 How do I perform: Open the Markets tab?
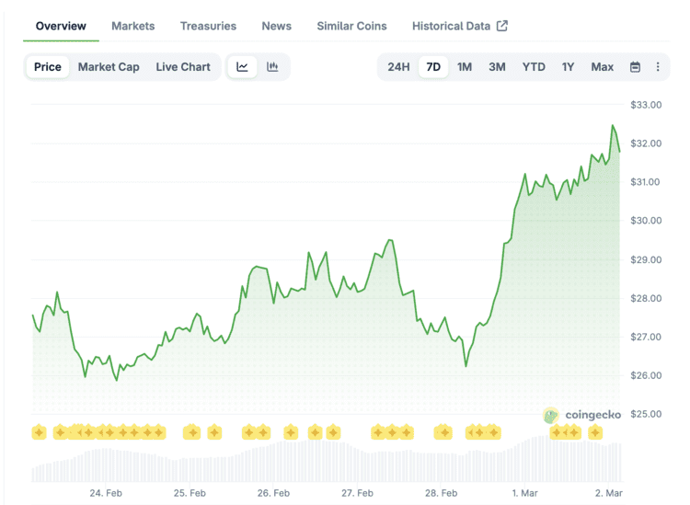pos(133,26)
